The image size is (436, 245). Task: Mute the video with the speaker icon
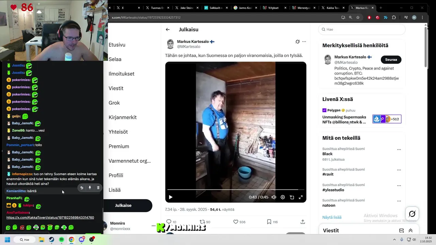[x=274, y=197]
